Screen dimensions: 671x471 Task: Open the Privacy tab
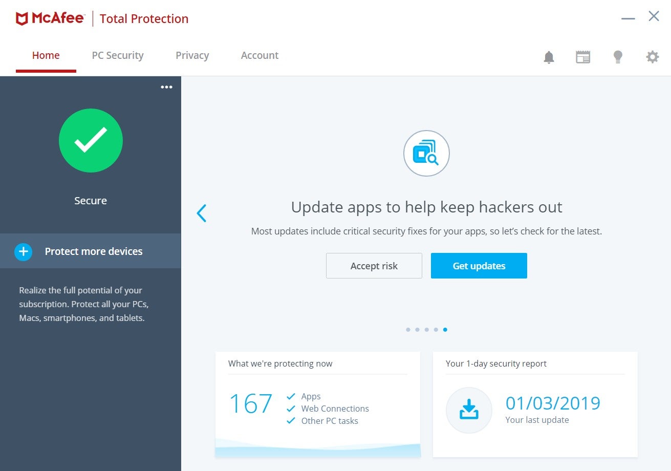pos(192,55)
